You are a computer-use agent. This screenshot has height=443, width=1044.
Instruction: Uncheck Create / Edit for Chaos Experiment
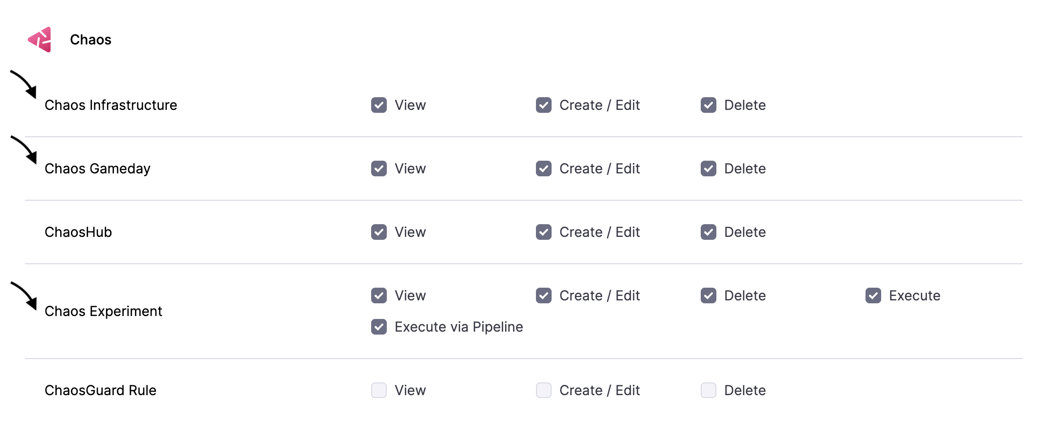(544, 295)
